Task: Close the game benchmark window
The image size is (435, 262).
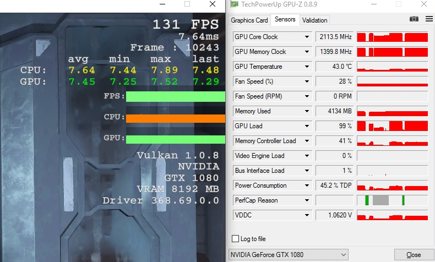Action: click(213, 4)
